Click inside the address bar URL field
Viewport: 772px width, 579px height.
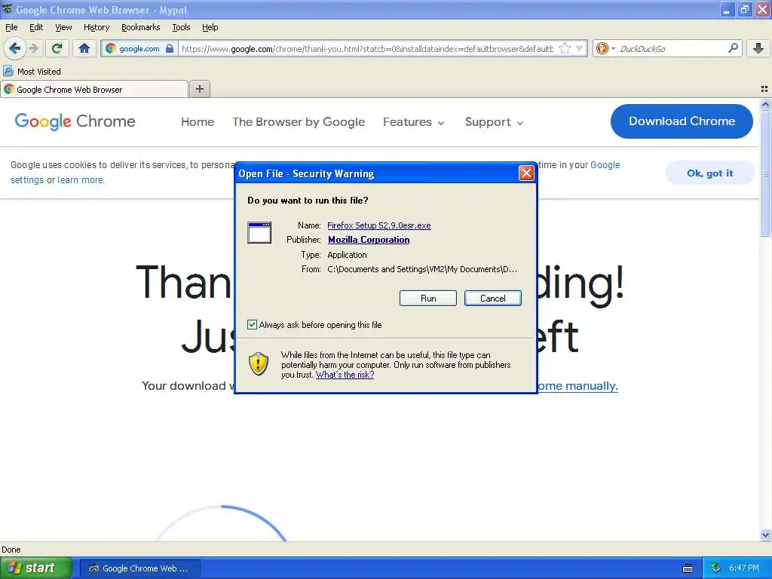tap(367, 48)
